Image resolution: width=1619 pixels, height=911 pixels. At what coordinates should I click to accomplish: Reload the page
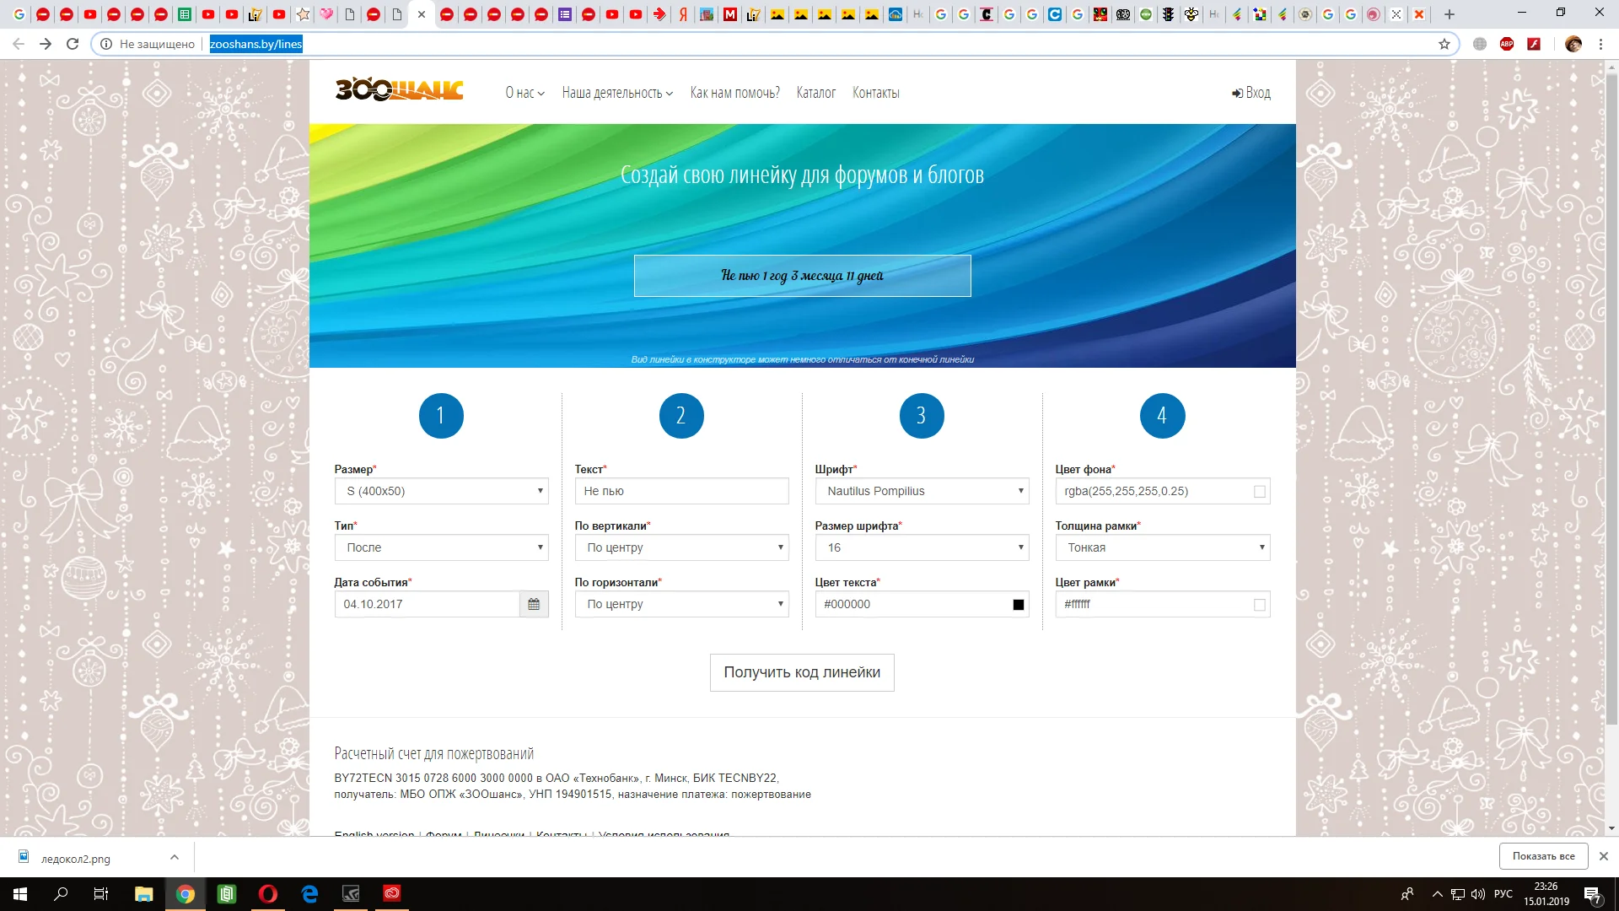point(73,44)
